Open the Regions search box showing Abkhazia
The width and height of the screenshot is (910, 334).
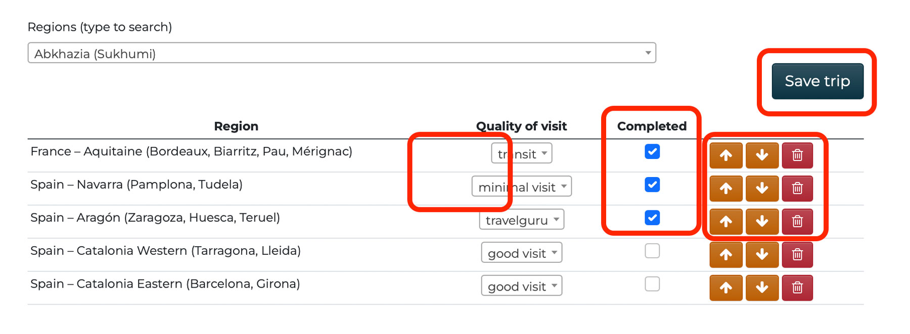[342, 53]
